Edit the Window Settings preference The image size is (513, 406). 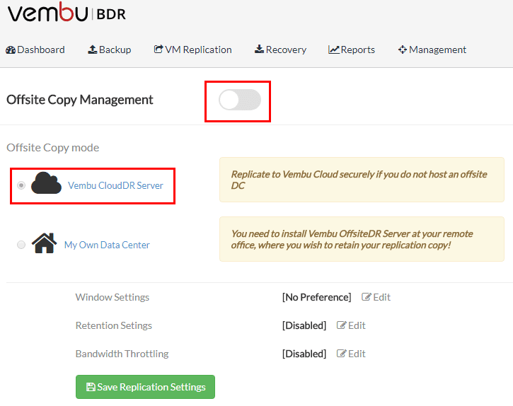[x=376, y=297]
